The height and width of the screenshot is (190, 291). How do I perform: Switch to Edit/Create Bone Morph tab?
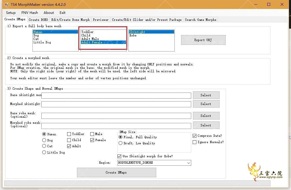[x=70, y=20]
